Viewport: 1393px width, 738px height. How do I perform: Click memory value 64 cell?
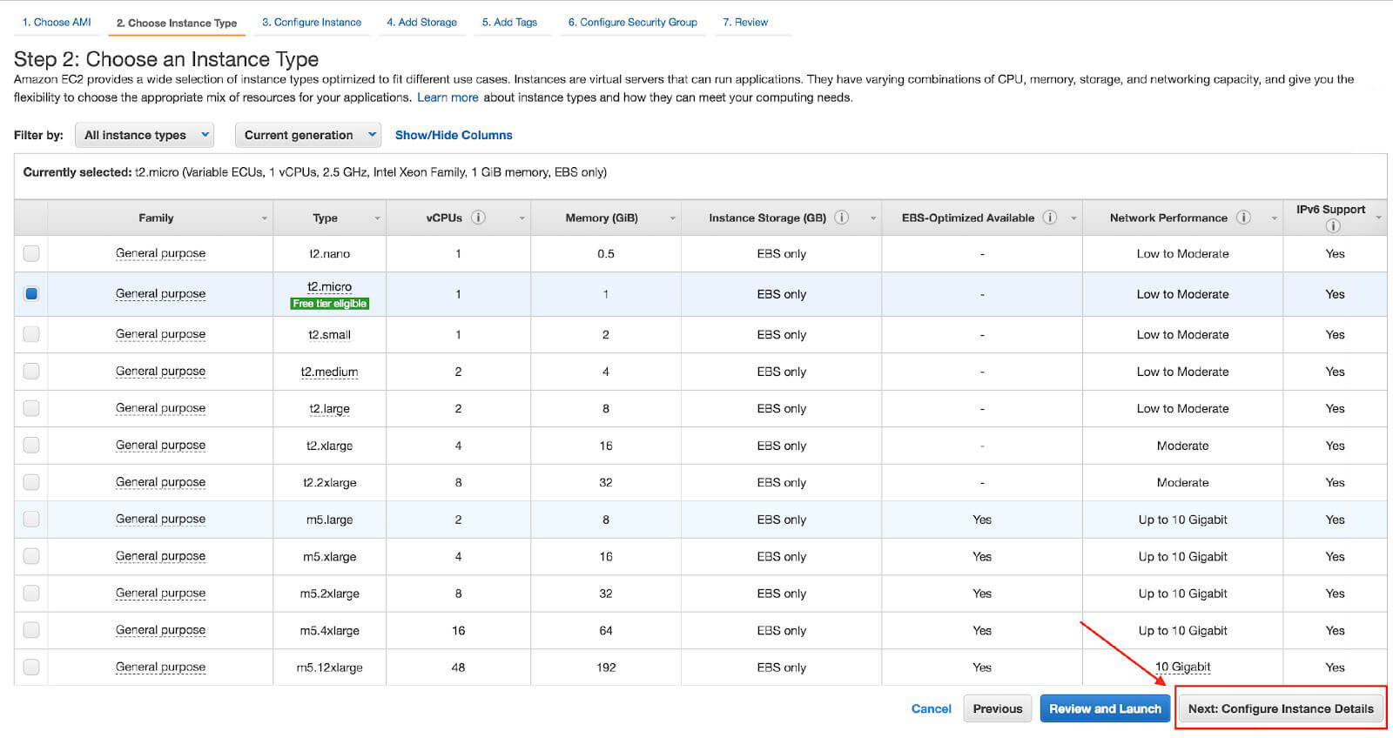(x=606, y=630)
